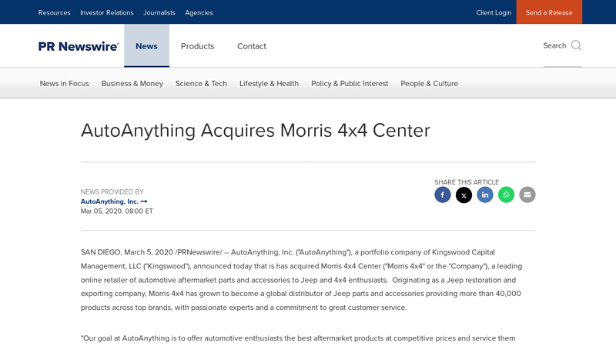The width and height of the screenshot is (616, 346).
Task: Open AutoAnything, Inc. provider link
Action: 113,201
